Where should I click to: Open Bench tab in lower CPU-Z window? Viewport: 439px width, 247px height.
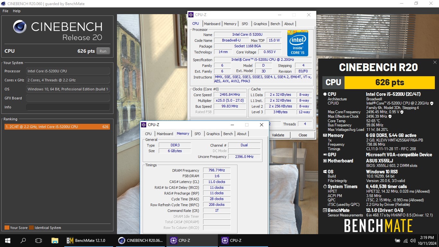[x=228, y=134]
